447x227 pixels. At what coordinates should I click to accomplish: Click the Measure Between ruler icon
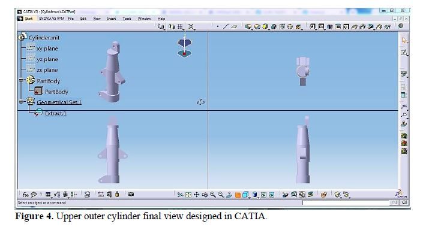[101, 195]
